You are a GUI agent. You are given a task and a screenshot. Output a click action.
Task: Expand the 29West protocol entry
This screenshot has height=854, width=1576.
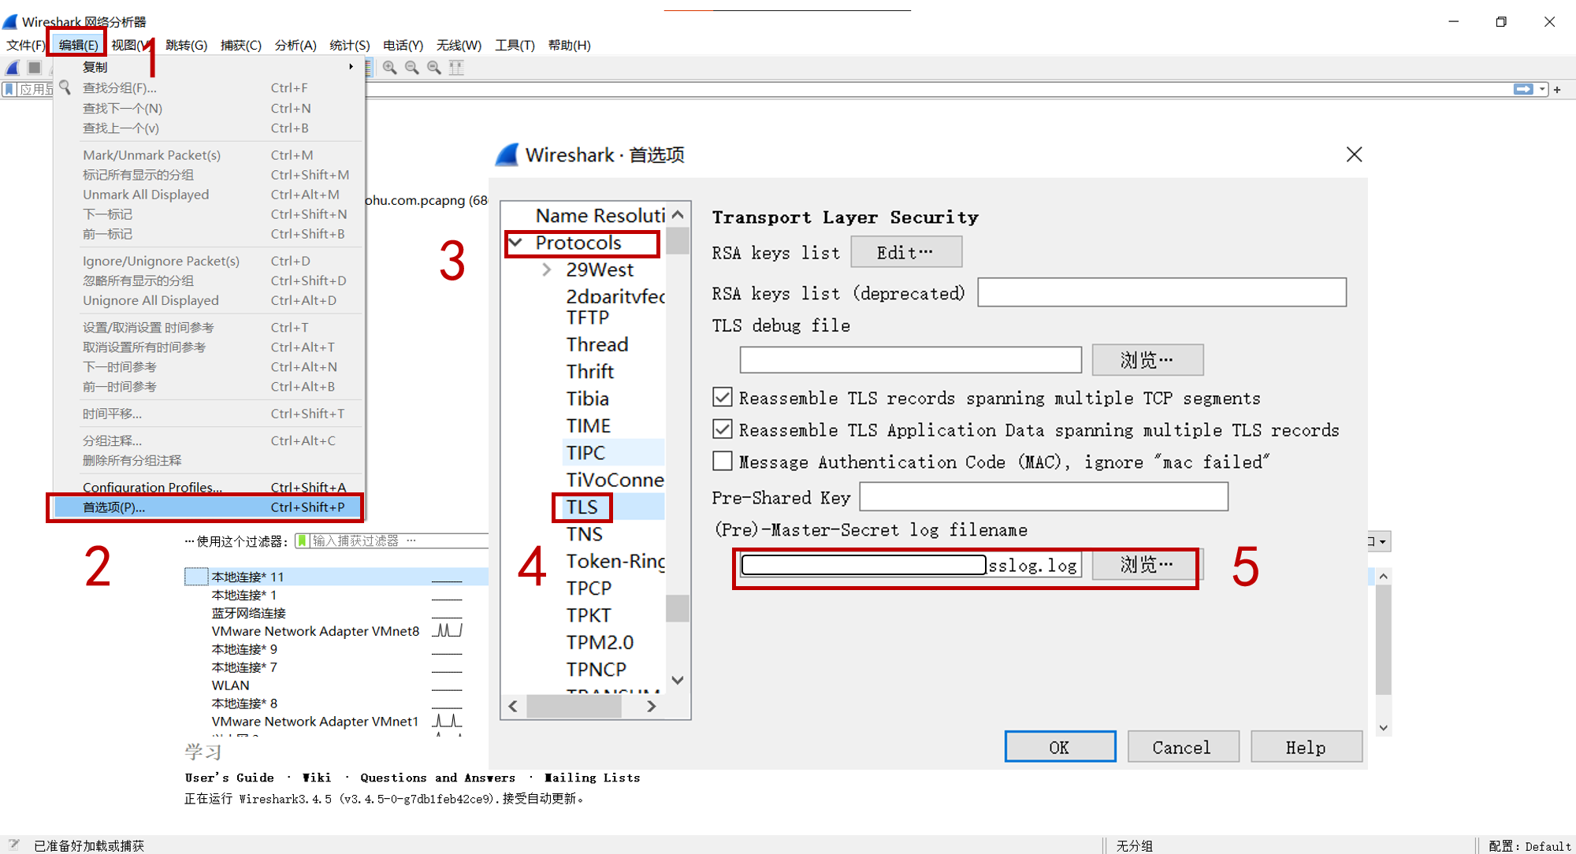(x=547, y=269)
